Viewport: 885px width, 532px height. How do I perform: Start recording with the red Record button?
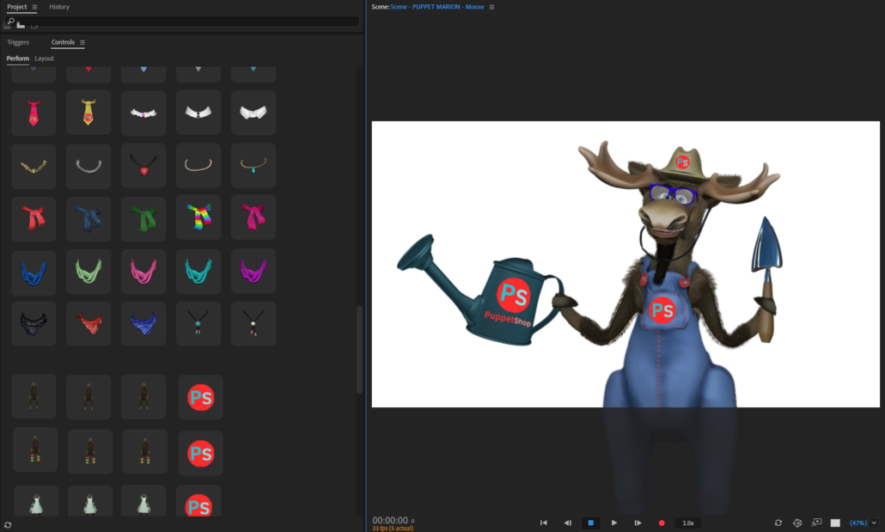pos(662,523)
